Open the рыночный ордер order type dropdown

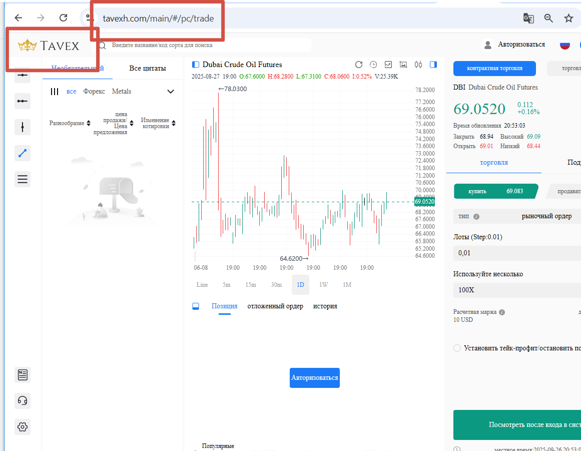click(x=546, y=216)
